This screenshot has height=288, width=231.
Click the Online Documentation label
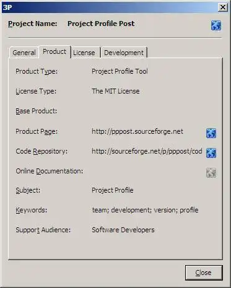point(50,171)
